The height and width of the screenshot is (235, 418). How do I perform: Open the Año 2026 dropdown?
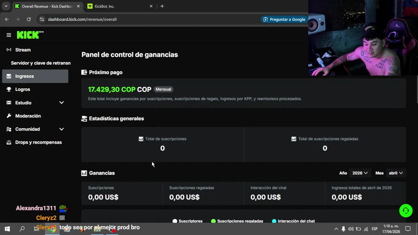360,173
